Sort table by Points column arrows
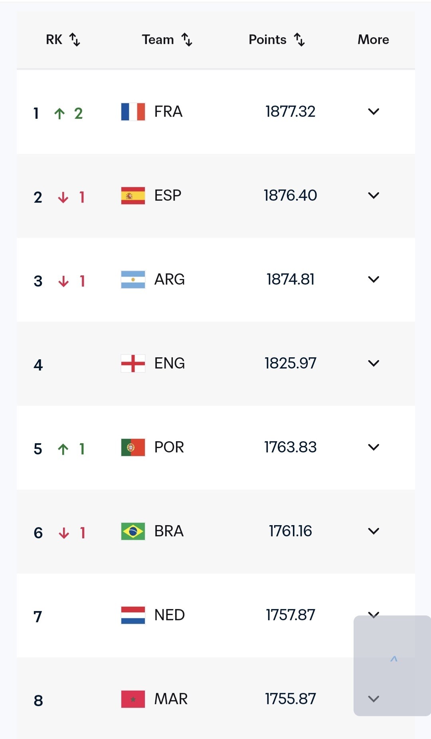 pos(299,40)
